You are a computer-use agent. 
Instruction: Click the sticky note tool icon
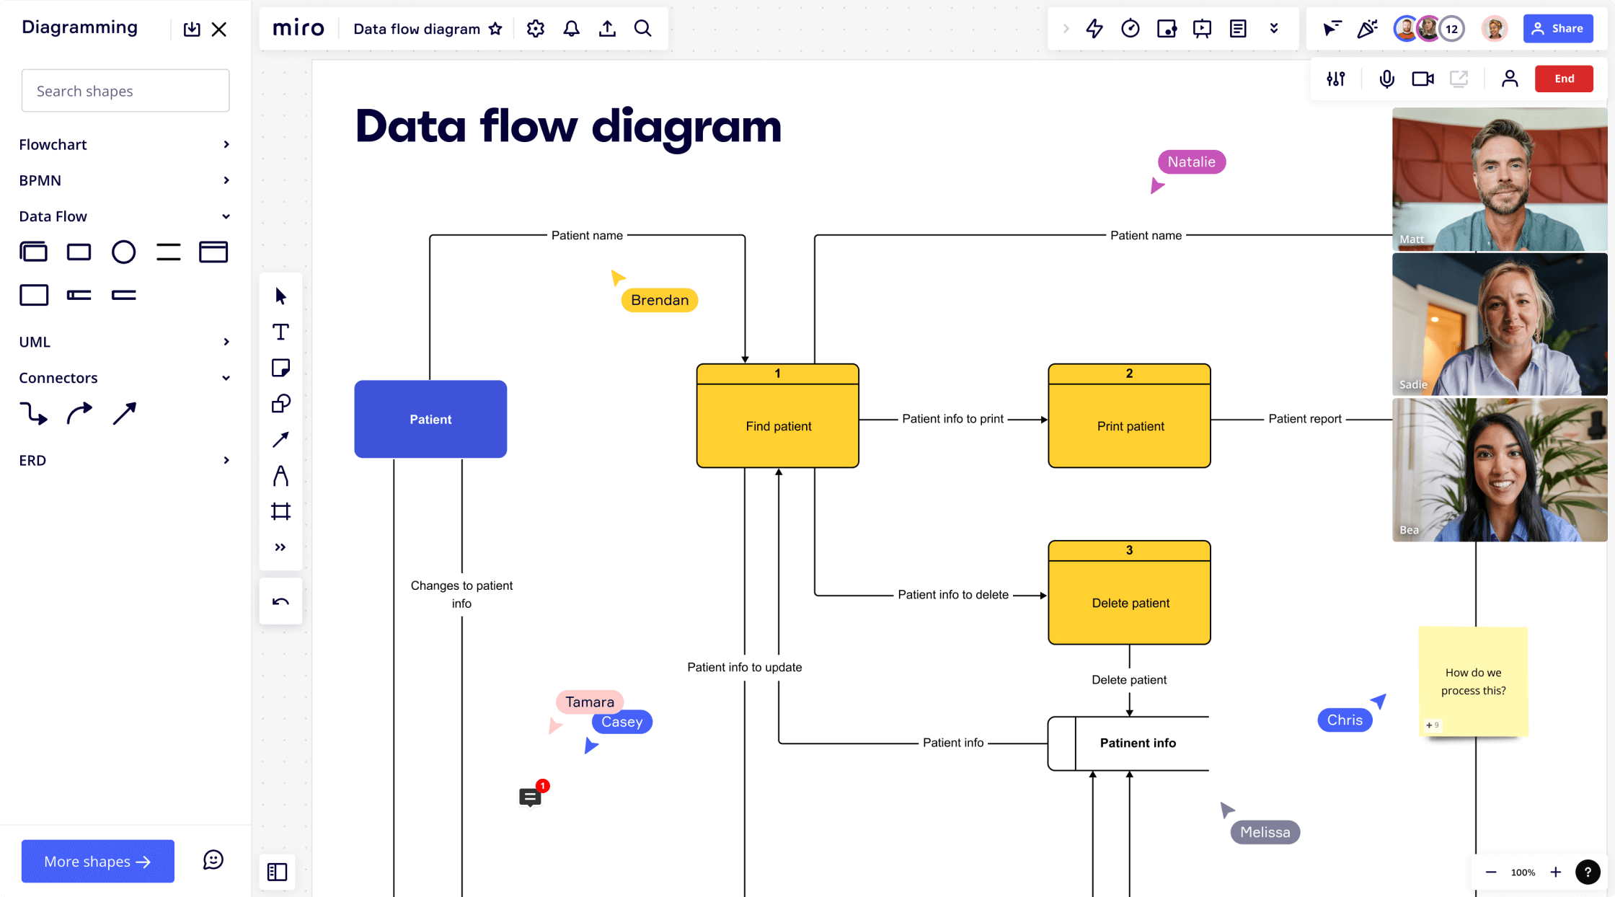pos(280,368)
